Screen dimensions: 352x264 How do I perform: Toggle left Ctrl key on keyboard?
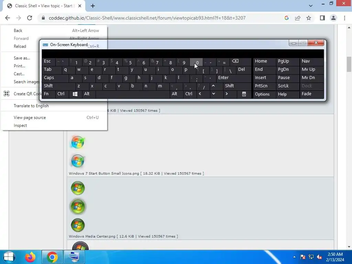click(62, 94)
